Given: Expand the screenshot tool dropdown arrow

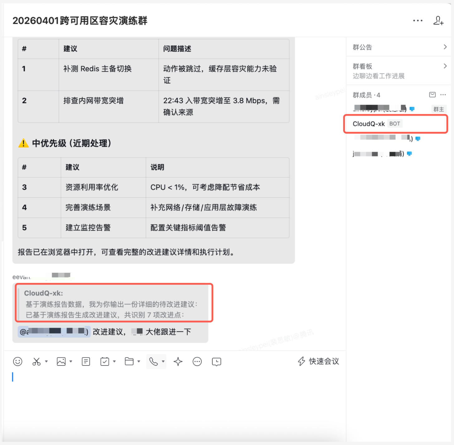Looking at the screenshot, I should 47,361.
